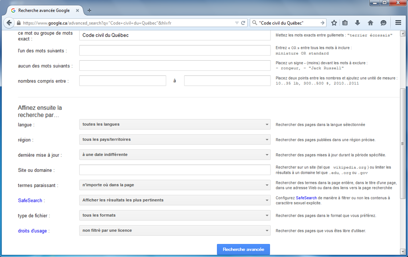408x257 pixels.
Task: Open a new tab with plus button
Action: pos(90,11)
